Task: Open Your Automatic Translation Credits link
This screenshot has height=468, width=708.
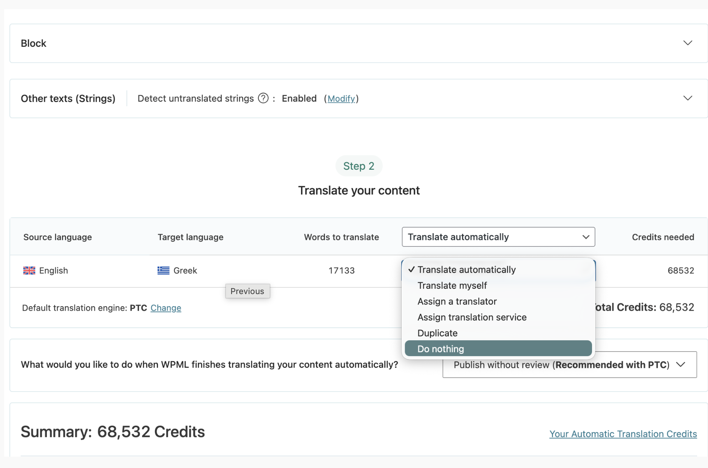Action: click(x=623, y=434)
